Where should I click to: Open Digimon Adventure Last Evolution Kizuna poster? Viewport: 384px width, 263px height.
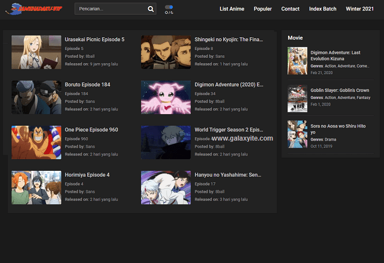coord(297,61)
